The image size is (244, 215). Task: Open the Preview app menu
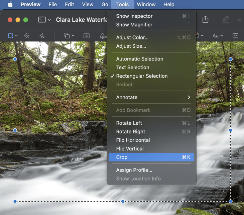pos(30,4)
